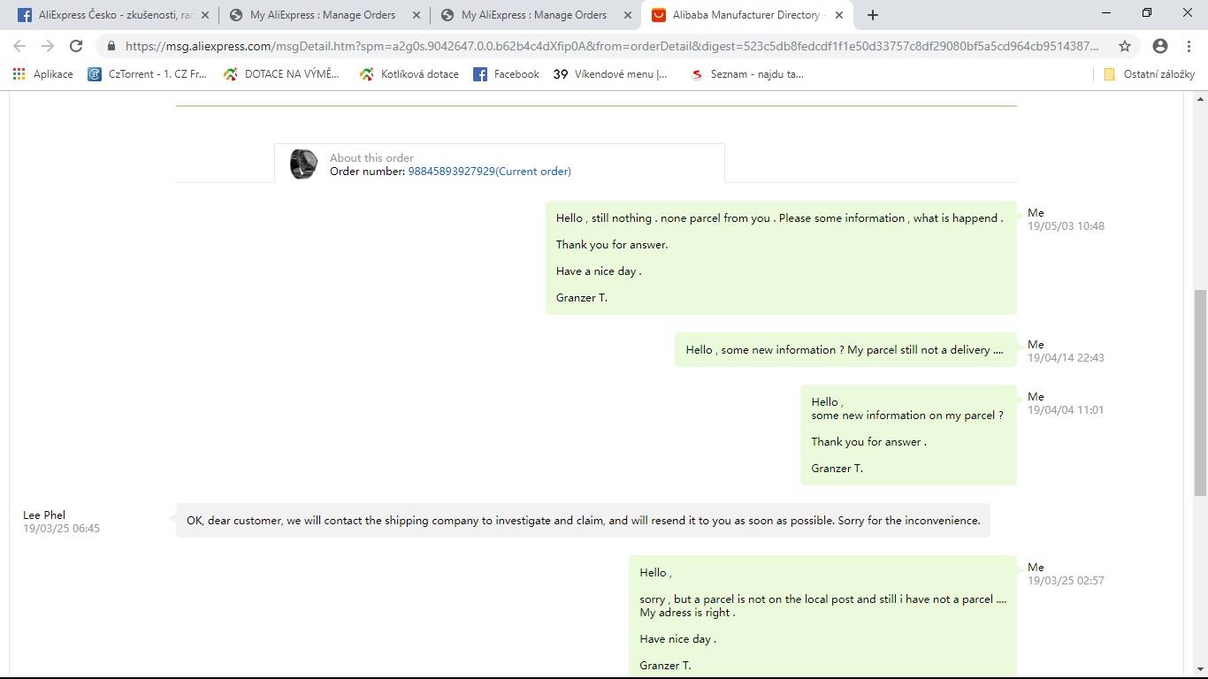Click the order product watch thumbnail
This screenshot has width=1208, height=679.
303,164
